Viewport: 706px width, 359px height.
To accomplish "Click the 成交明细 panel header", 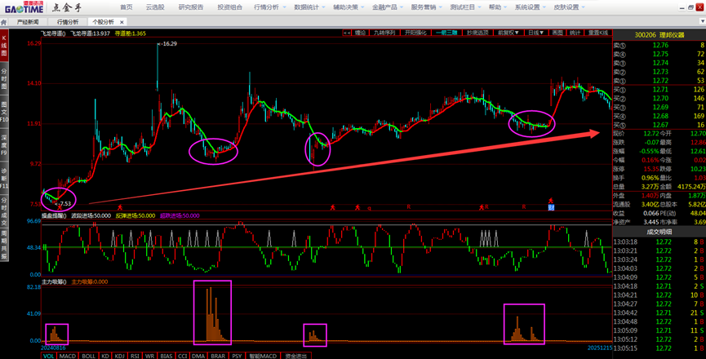I will [x=659, y=233].
